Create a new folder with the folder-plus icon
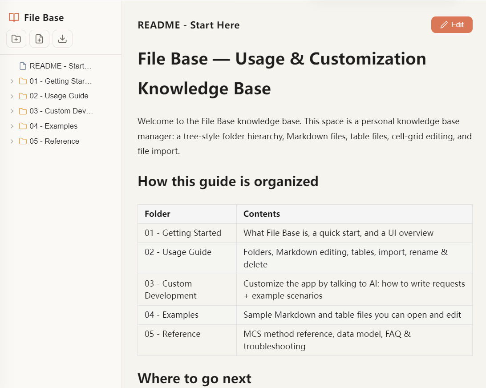The height and width of the screenshot is (388, 486). [16, 39]
